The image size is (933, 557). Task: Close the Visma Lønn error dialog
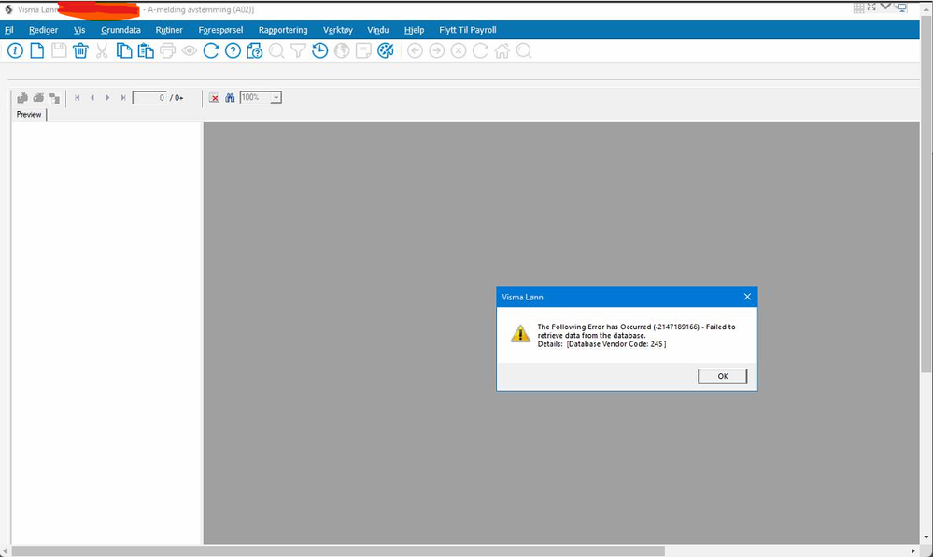click(x=747, y=297)
